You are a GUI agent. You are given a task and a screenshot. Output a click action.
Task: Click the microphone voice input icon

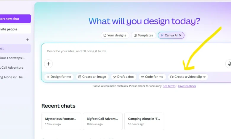coord(229,64)
